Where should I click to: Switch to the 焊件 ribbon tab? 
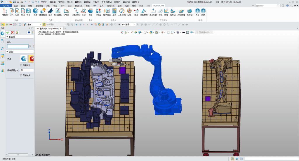[62, 6]
